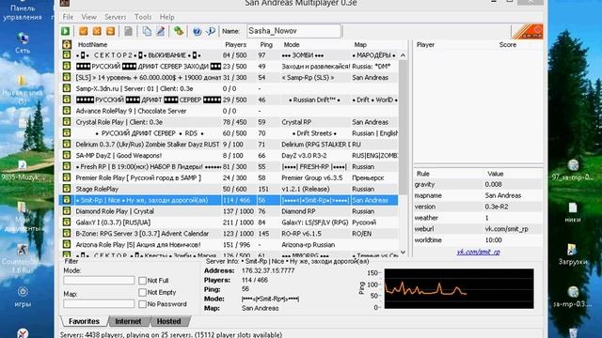Open the View menu
This screenshot has width=602, height=338.
click(88, 17)
